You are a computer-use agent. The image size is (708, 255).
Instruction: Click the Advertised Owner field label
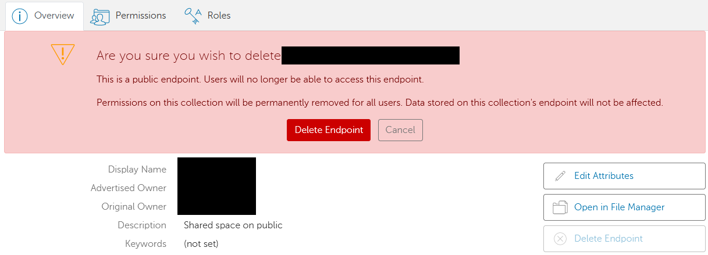coord(128,188)
